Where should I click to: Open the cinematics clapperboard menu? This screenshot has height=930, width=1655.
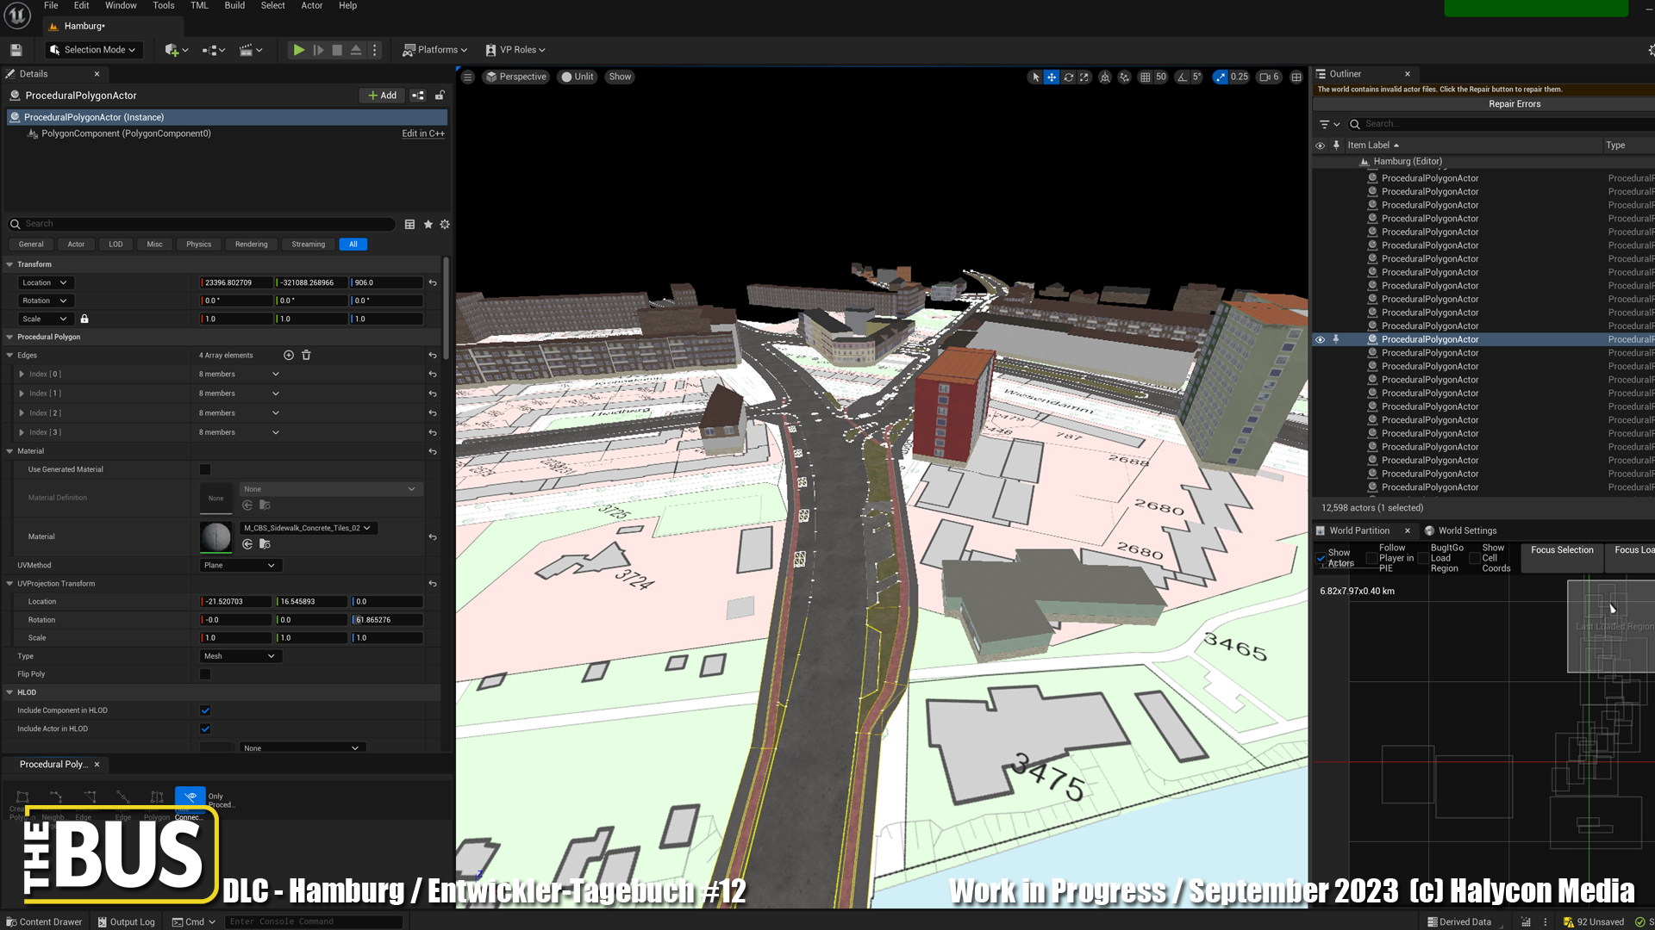click(250, 50)
